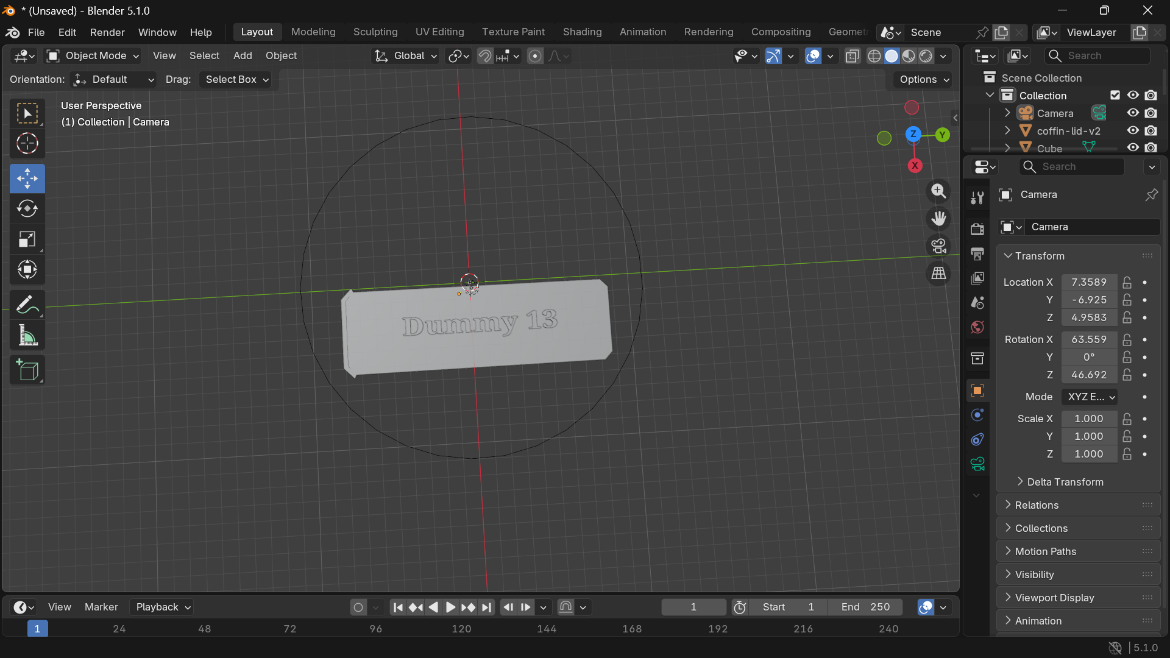This screenshot has height=658, width=1170.
Task: Activate the Scale tool
Action: coord(27,239)
